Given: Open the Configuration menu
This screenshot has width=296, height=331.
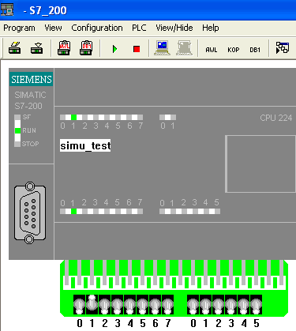Looking at the screenshot, I should point(97,28).
